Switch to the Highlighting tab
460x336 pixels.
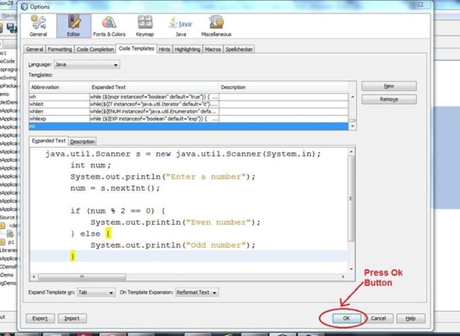[188, 50]
